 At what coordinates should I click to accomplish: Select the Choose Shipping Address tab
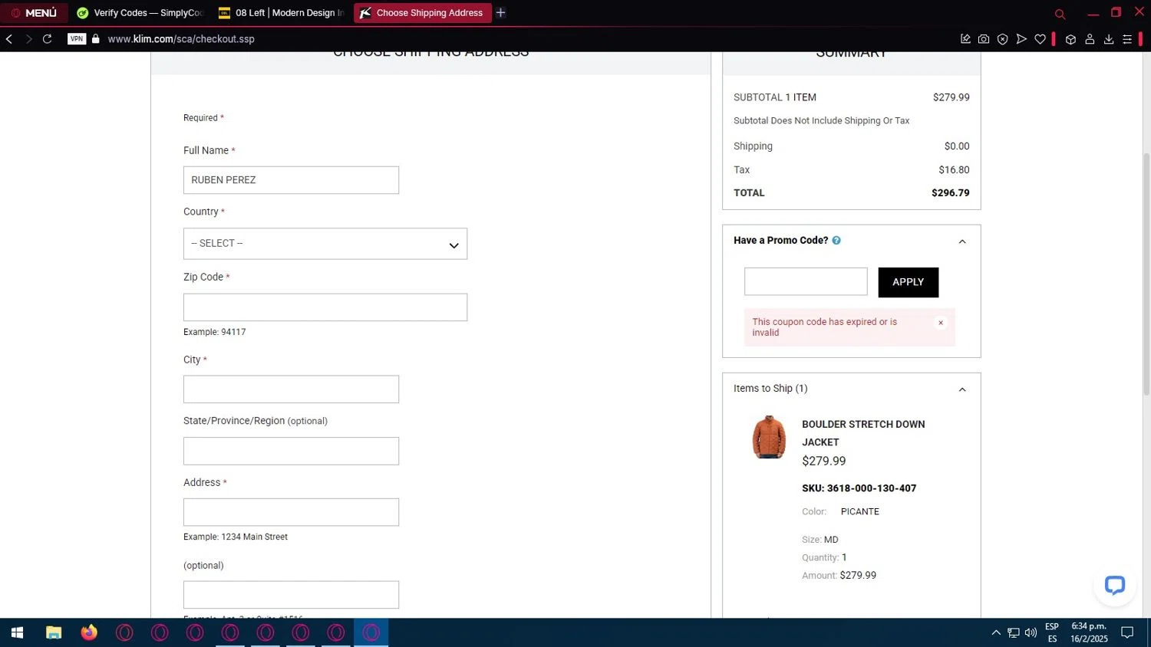pos(422,13)
